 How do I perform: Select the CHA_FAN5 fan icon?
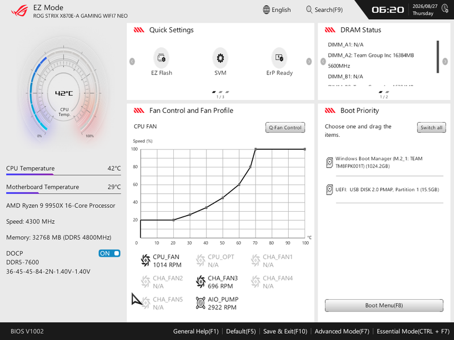point(146,303)
